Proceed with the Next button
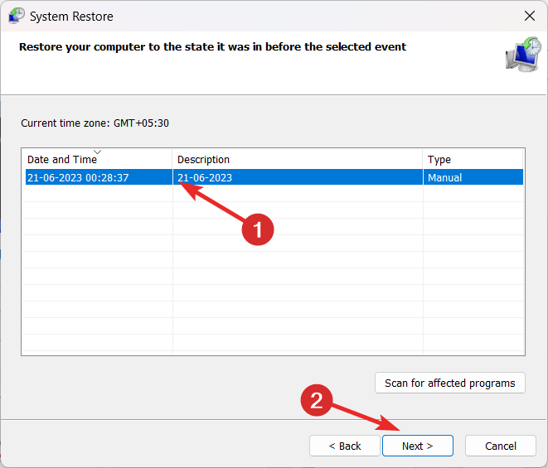The height and width of the screenshot is (468, 548). (x=417, y=446)
